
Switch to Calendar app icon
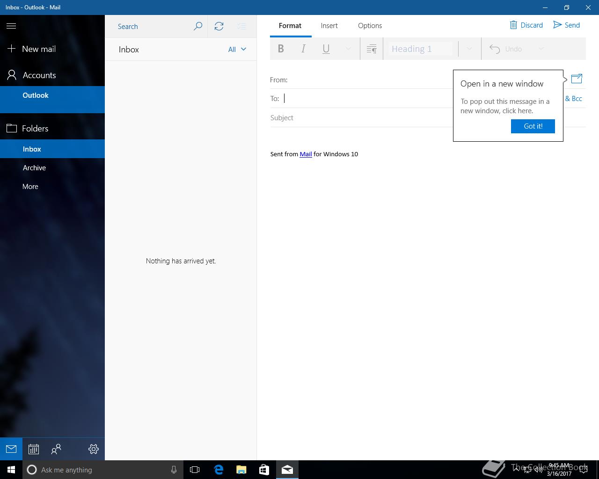click(33, 449)
